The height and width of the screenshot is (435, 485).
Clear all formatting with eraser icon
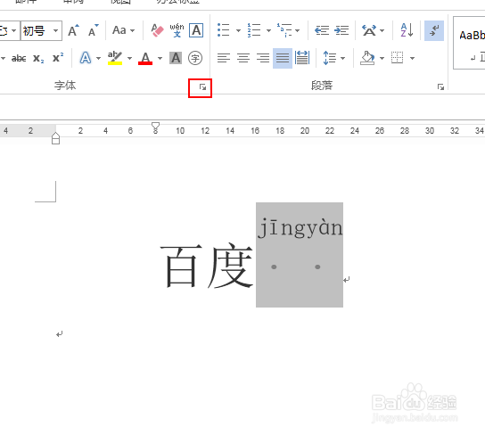click(157, 30)
